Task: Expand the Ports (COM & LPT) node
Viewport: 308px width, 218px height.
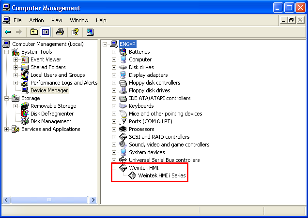Action: (x=114, y=121)
